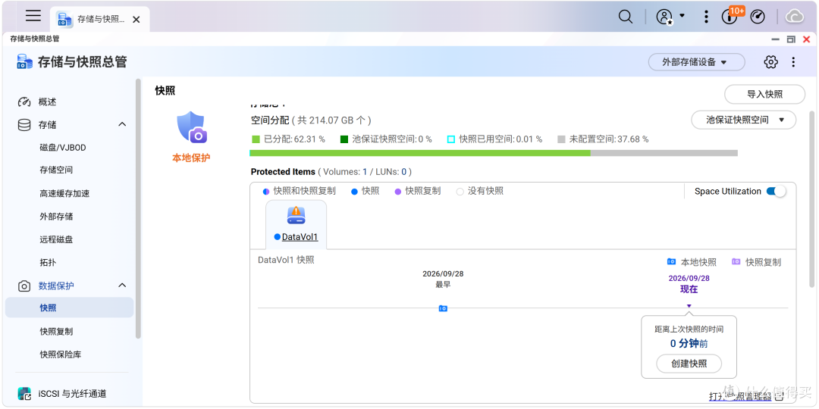
Task: Click the 存储与快照总管 app logo icon
Action: 24,62
